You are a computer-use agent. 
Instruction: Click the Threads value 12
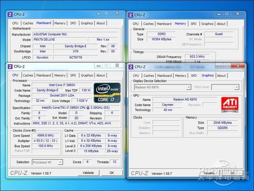[114, 162]
